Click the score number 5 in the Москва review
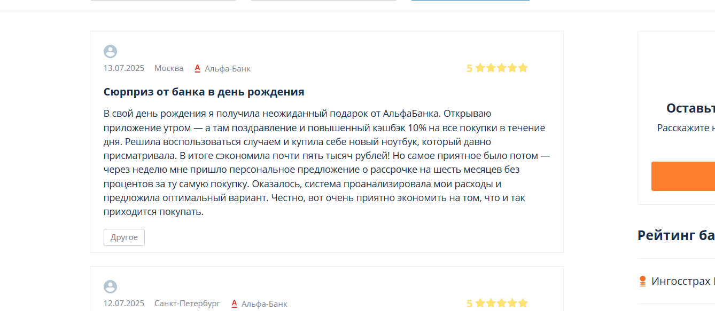Viewport: 715px width, 311px height. 469,68
